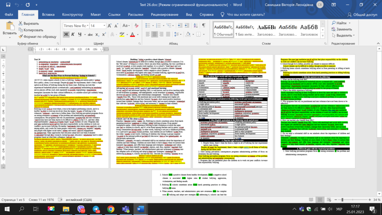Open borders button in paragraph group
The height and width of the screenshot is (215, 382).
pos(199,35)
